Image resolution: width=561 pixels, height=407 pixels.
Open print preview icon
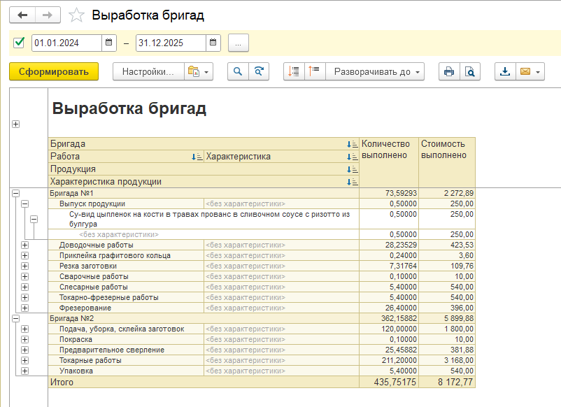click(470, 71)
